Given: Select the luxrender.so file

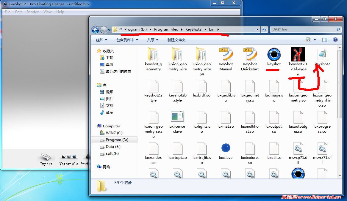Looking at the screenshot, I should coord(153,153).
